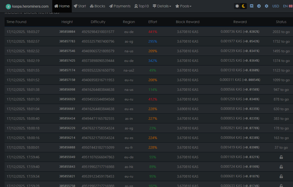Expand the Pools dropdown menu
Image resolution: width=293 pixels, height=187 pixels.
(183, 6)
